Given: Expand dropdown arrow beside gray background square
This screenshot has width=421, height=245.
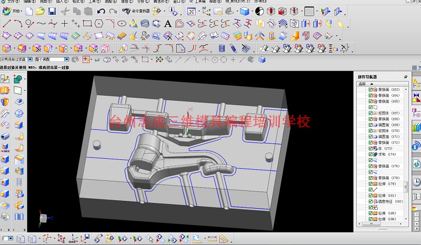Looking at the screenshot, I should pos(317,12).
